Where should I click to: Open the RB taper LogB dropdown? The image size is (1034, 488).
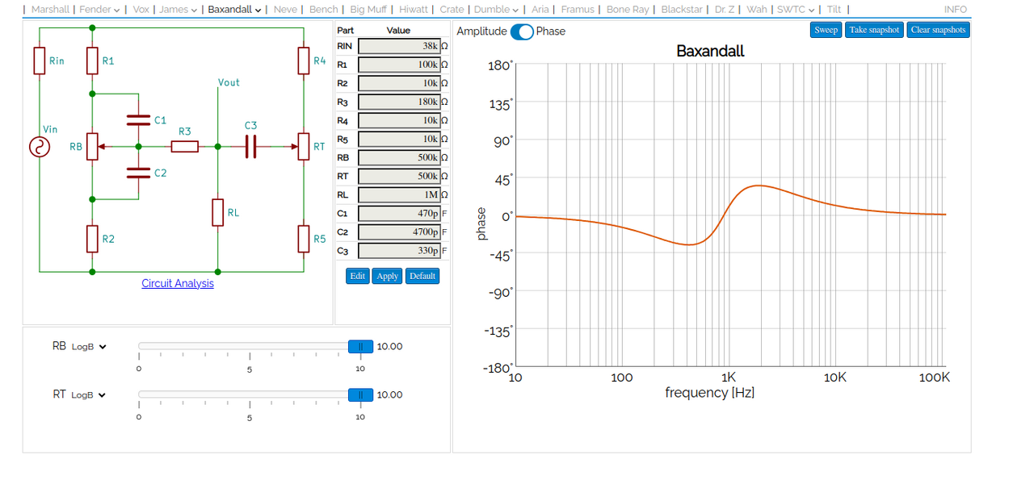point(89,347)
